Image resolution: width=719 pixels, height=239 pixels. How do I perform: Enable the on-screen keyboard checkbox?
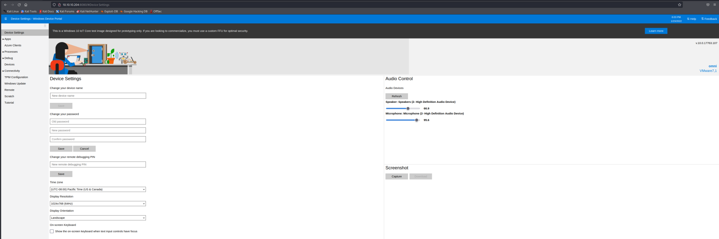click(52, 231)
